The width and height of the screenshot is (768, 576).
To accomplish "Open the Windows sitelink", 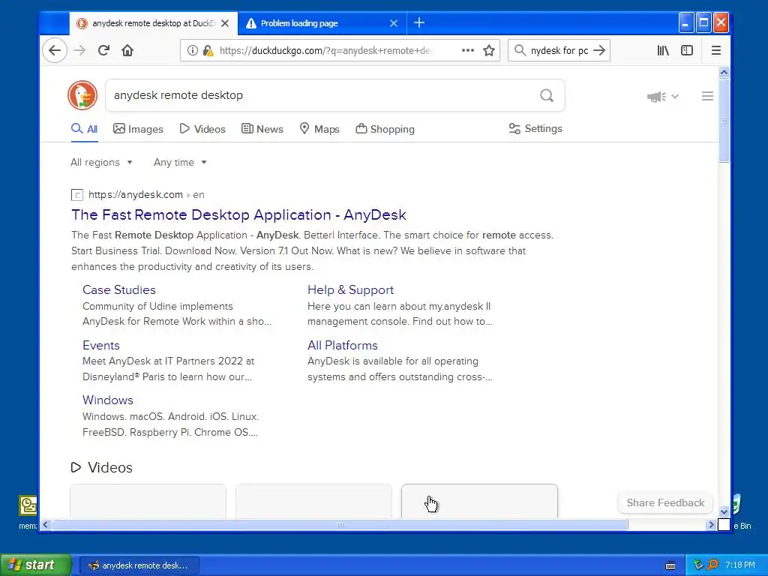I will click(x=108, y=400).
